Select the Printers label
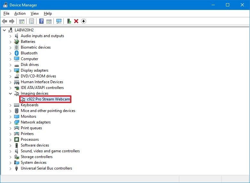 [27, 134]
